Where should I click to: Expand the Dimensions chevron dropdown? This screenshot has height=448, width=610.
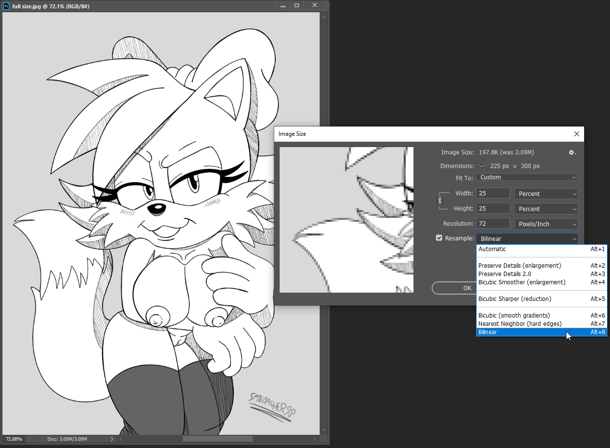[481, 166]
